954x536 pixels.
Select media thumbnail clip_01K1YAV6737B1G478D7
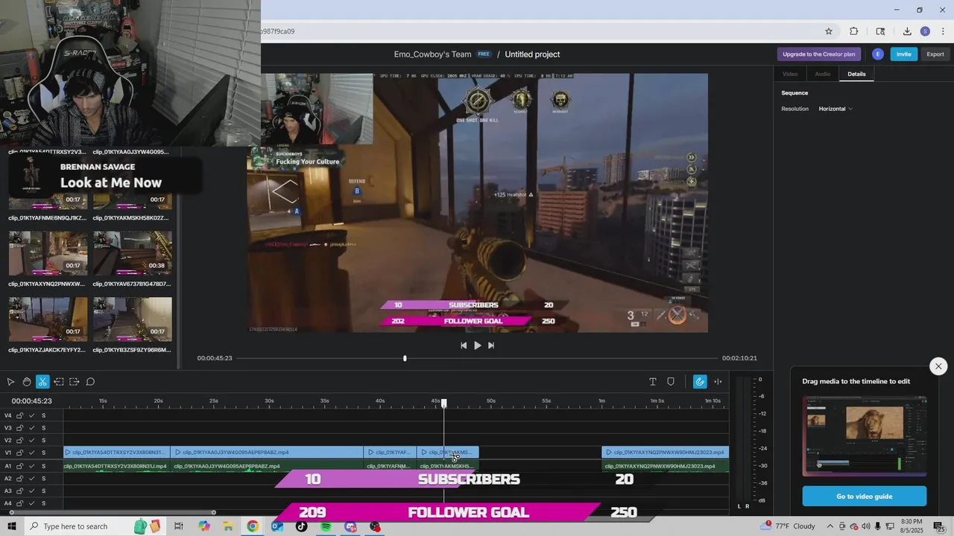[x=133, y=254]
